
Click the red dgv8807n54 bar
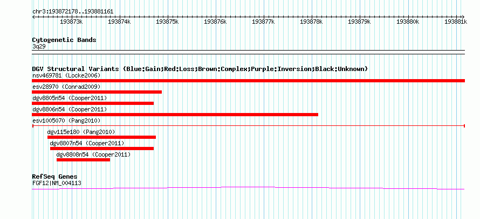coord(102,149)
